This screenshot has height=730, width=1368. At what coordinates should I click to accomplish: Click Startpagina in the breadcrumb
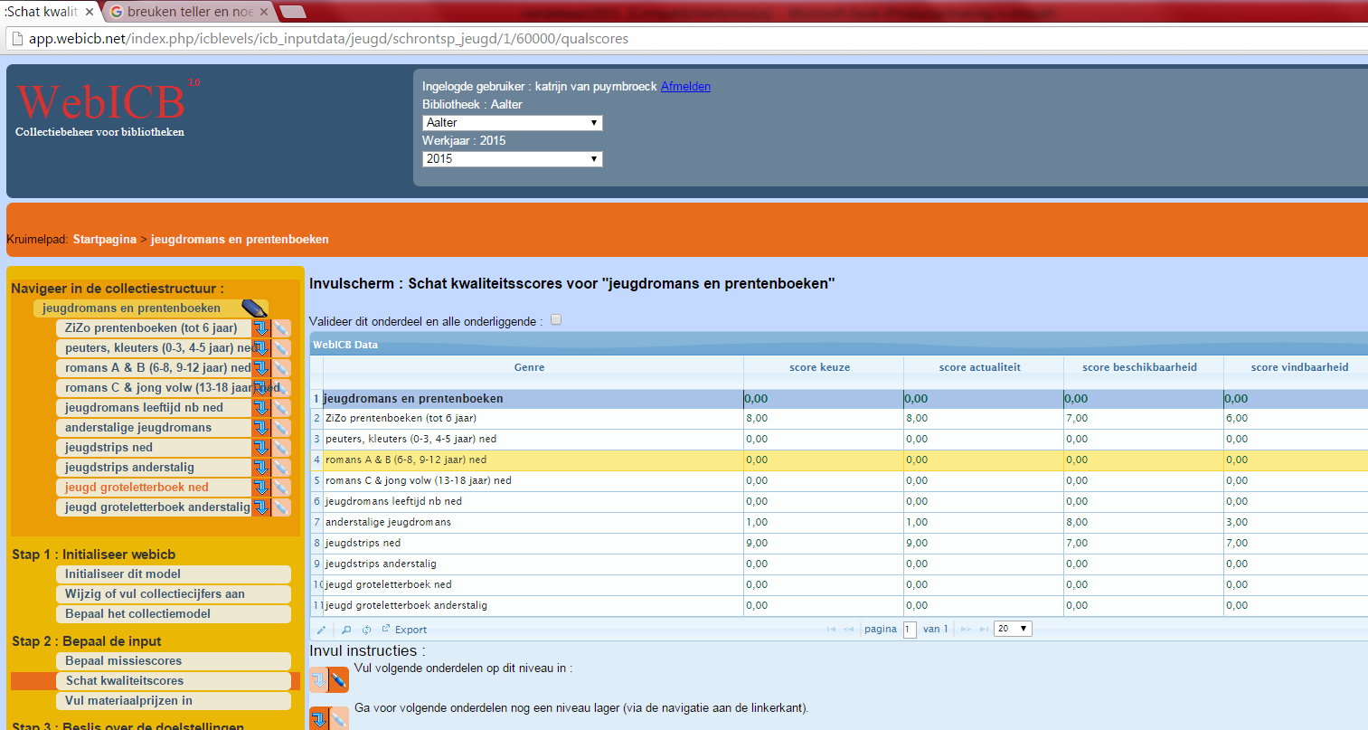105,240
